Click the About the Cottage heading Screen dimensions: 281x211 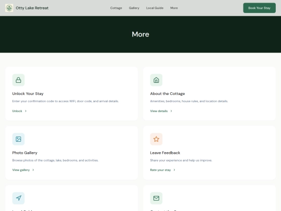[168, 94]
